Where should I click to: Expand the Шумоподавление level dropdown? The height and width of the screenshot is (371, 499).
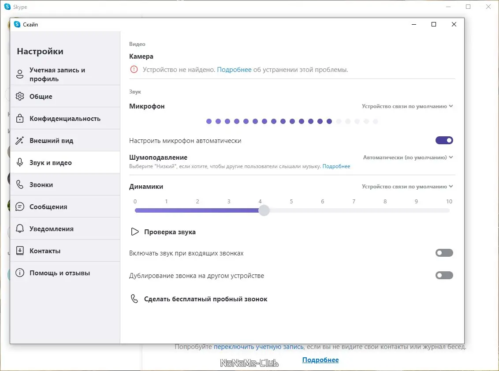[x=408, y=157]
